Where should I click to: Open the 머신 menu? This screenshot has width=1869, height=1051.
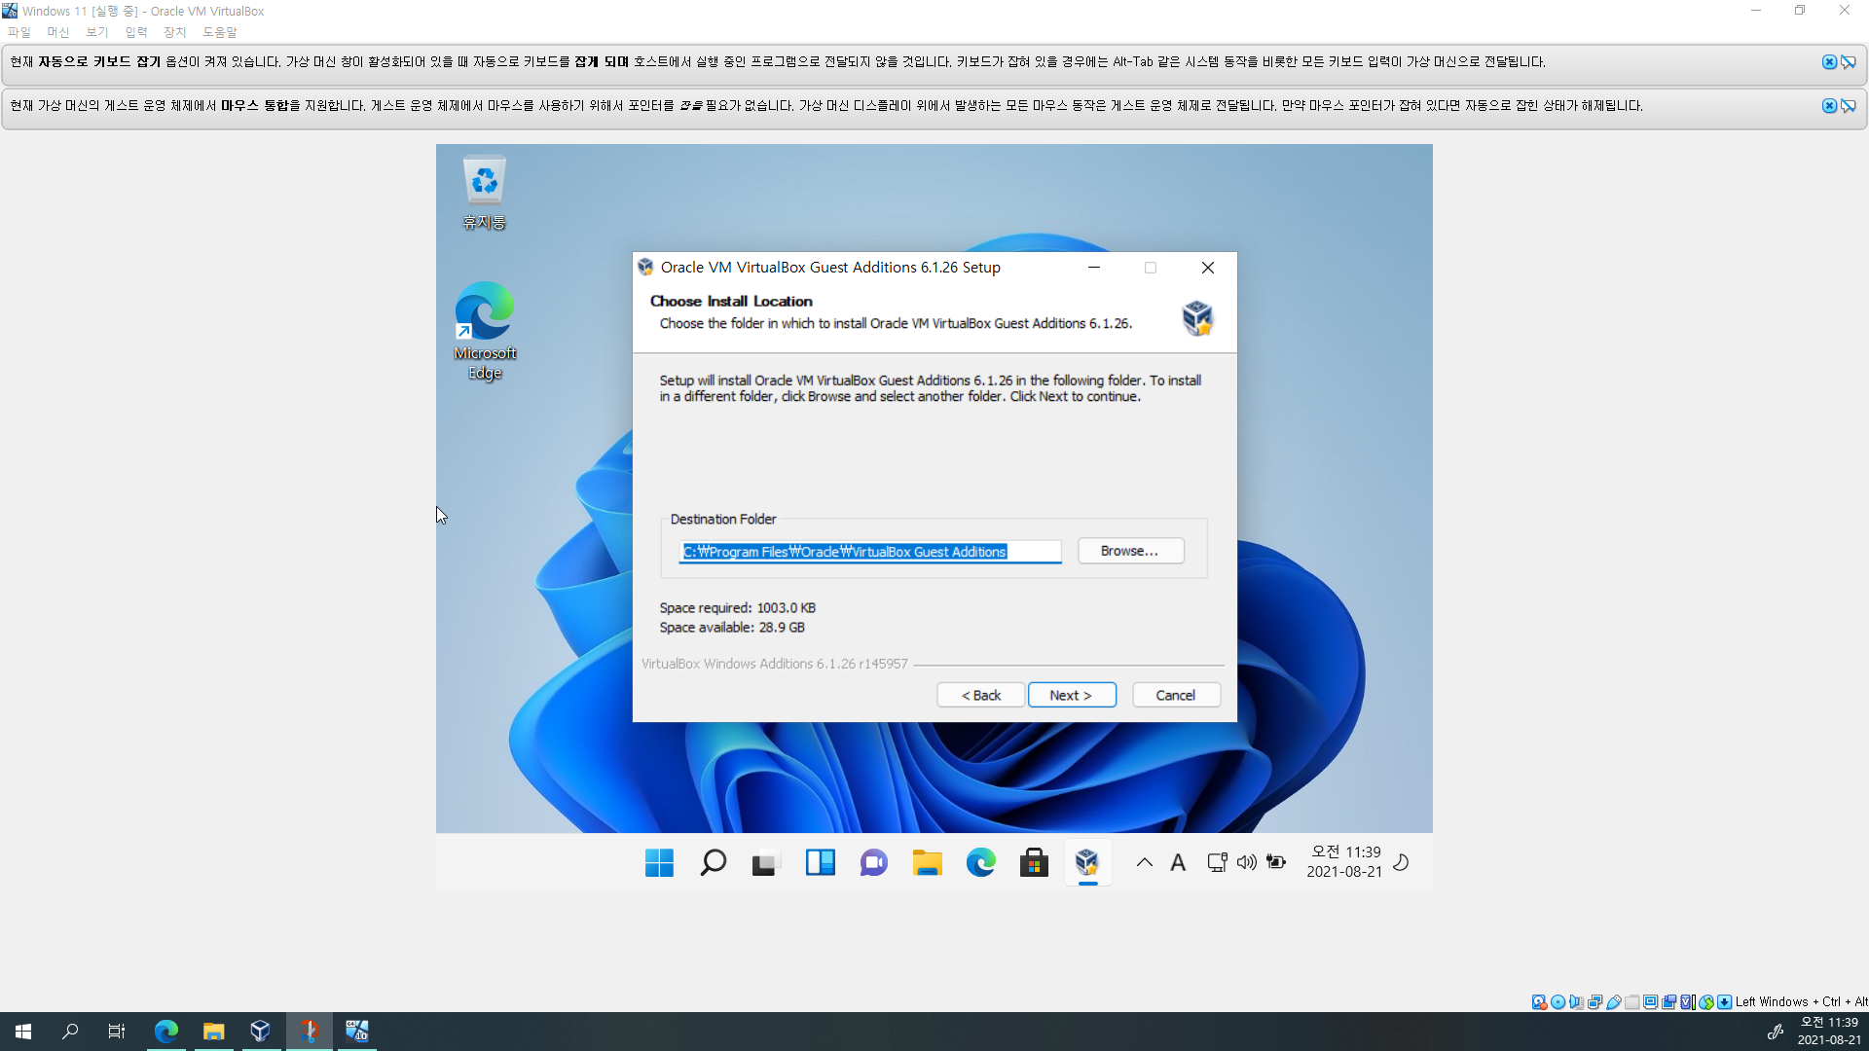(x=58, y=32)
